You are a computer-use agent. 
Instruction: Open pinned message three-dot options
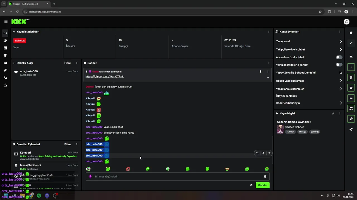coord(268,72)
